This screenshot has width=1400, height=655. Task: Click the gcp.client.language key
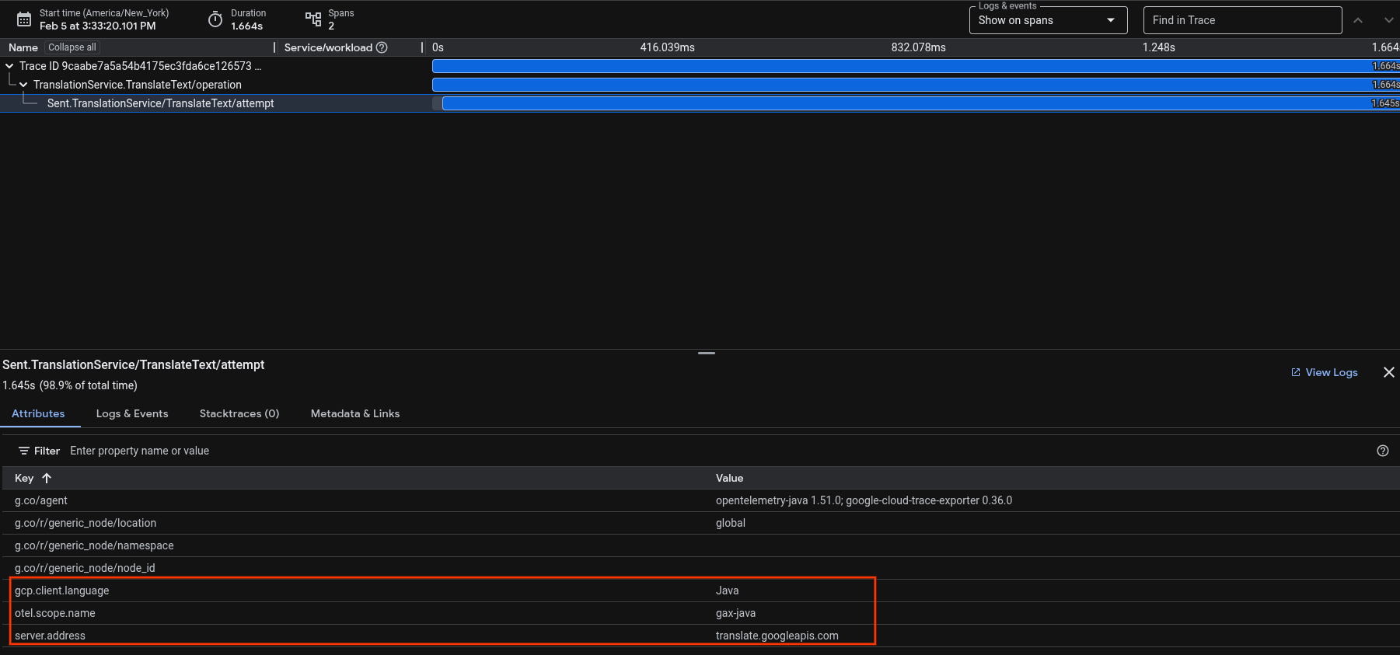pos(62,591)
